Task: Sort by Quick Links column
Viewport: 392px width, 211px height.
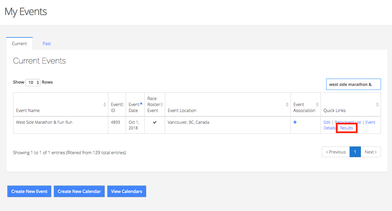Action: coord(351,104)
